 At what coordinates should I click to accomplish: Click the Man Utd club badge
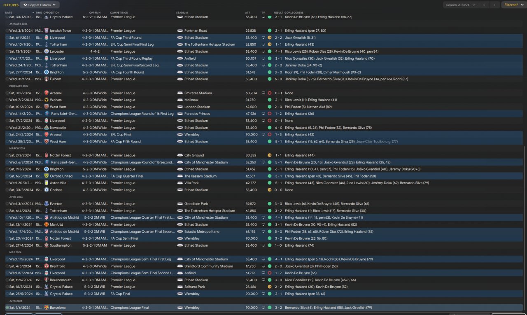[x=47, y=225]
